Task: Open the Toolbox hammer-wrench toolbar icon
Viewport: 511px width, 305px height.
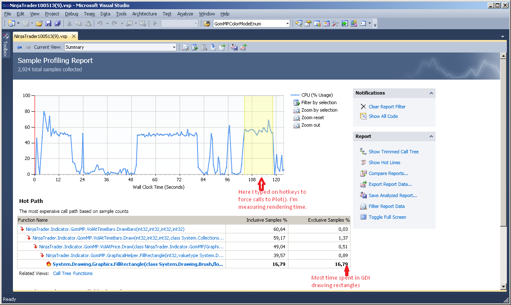Action: tap(336, 24)
